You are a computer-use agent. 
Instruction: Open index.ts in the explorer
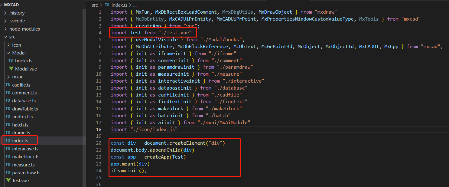[20, 141]
